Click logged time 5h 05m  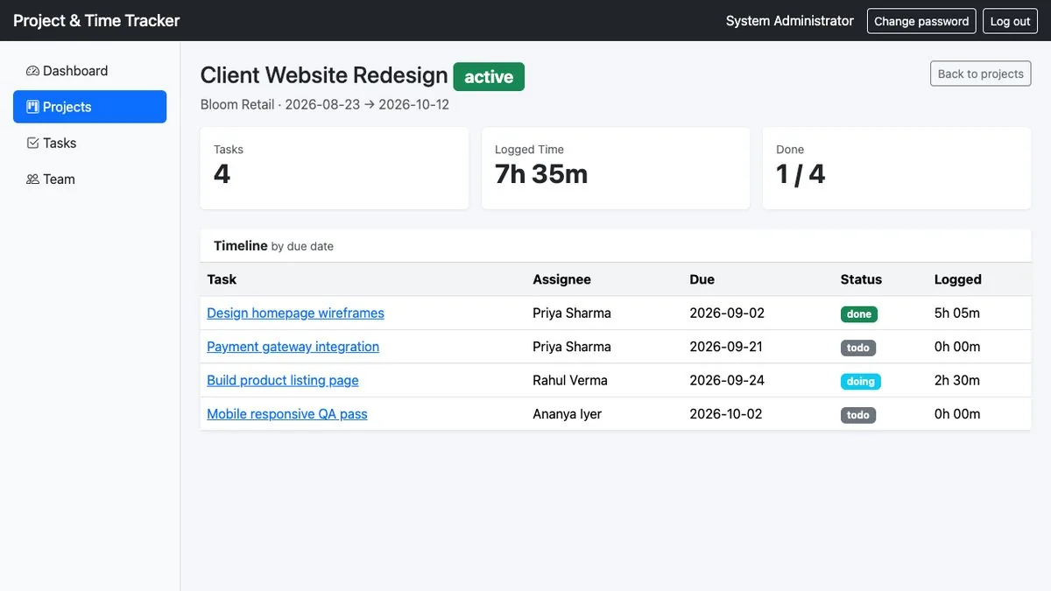tap(957, 313)
